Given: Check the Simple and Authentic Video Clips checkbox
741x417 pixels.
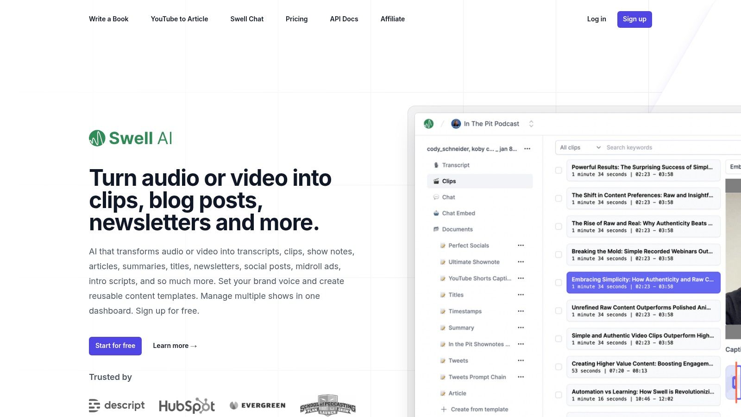Looking at the screenshot, I should click(559, 339).
